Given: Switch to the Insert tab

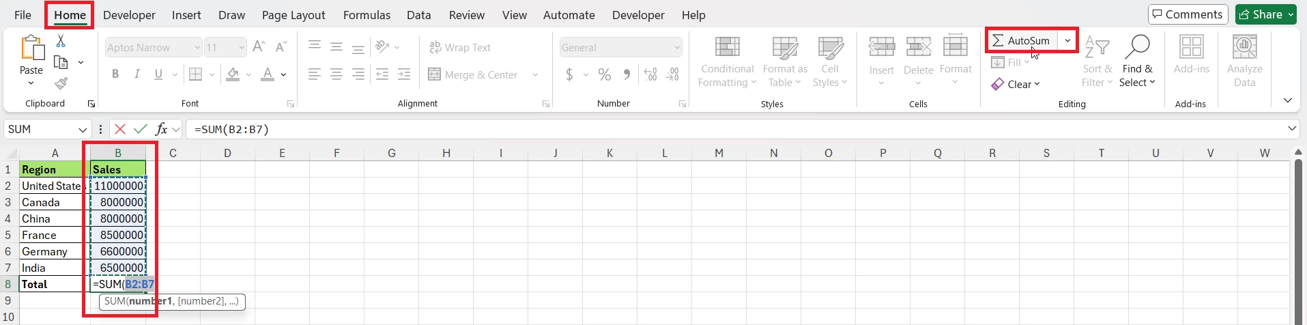Looking at the screenshot, I should 186,15.
